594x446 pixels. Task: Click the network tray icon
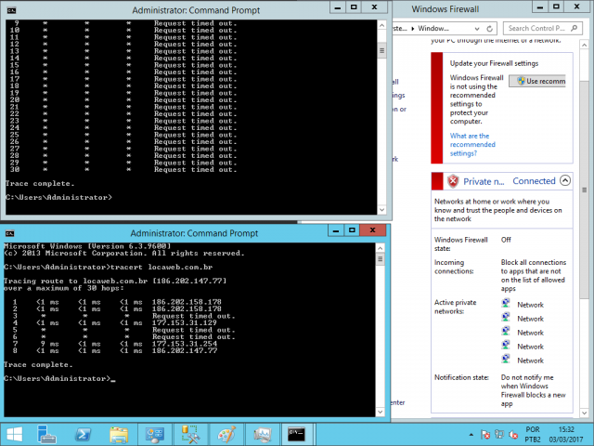499,435
